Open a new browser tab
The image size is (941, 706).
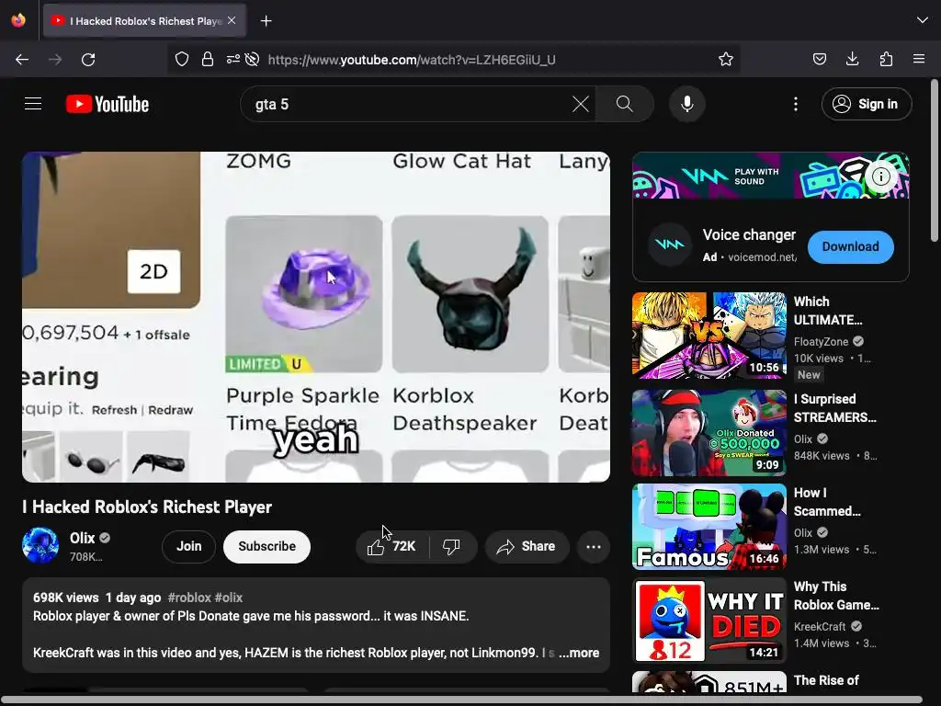coord(266,21)
